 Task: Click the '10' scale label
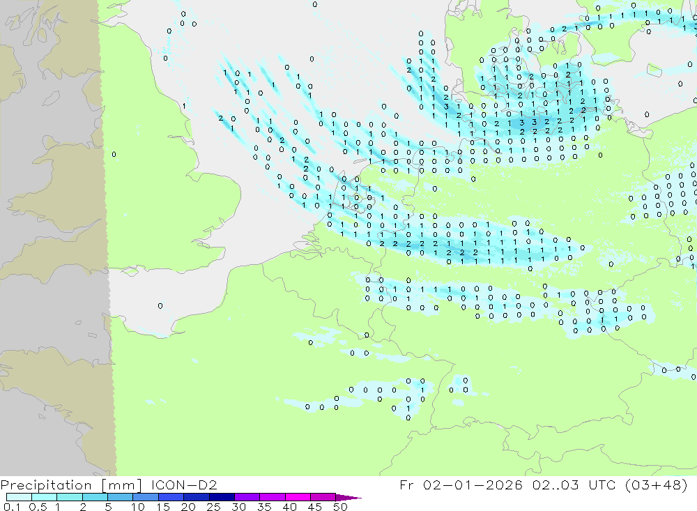tap(137, 507)
